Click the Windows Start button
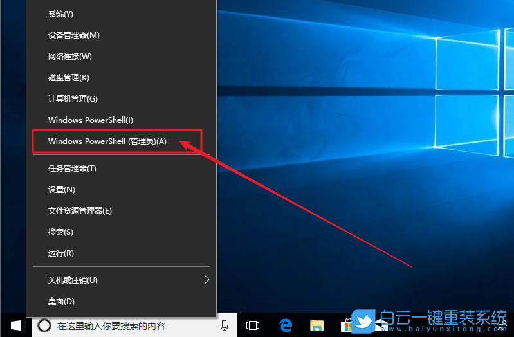 tap(15, 325)
